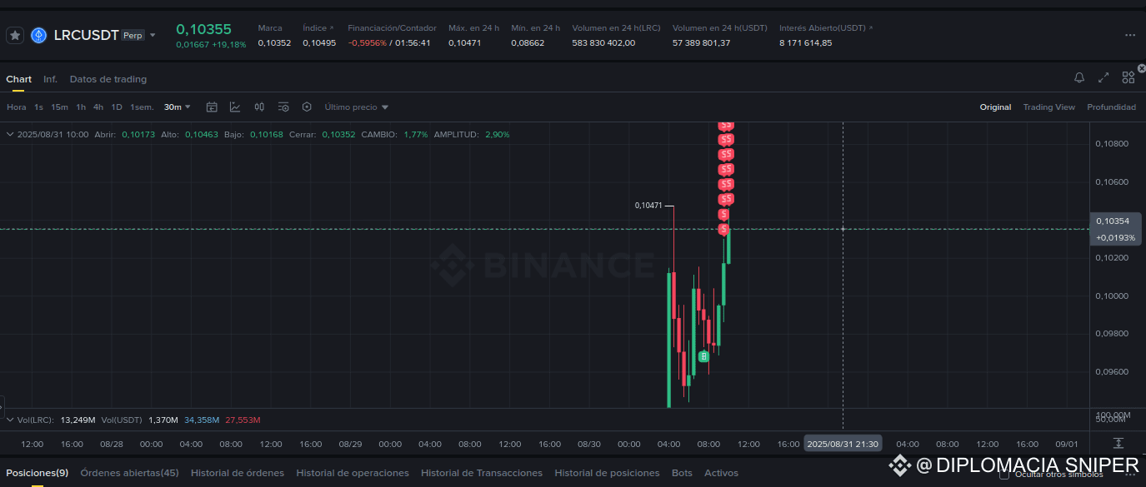Open the Activos tab
The height and width of the screenshot is (487, 1146).
721,473
